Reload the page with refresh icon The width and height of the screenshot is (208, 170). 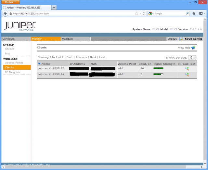[x=144, y=13]
